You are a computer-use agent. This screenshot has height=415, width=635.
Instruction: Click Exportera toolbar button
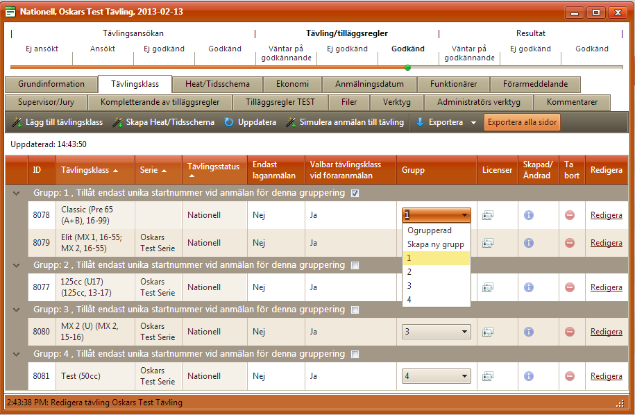pos(439,122)
